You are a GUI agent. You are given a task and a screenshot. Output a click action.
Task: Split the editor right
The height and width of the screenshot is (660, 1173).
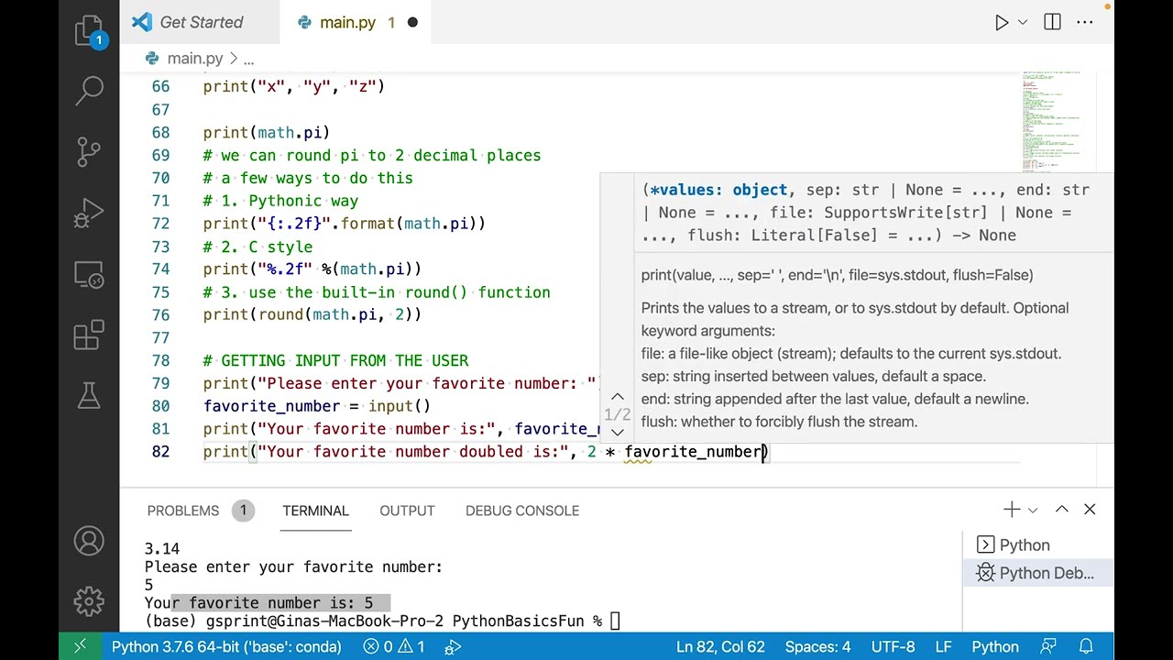1052,23
